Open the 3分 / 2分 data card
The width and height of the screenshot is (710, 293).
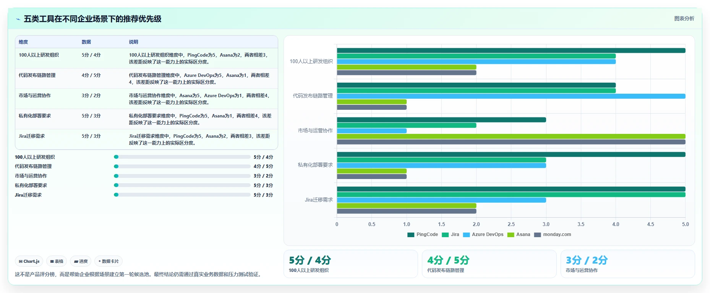coord(627,264)
